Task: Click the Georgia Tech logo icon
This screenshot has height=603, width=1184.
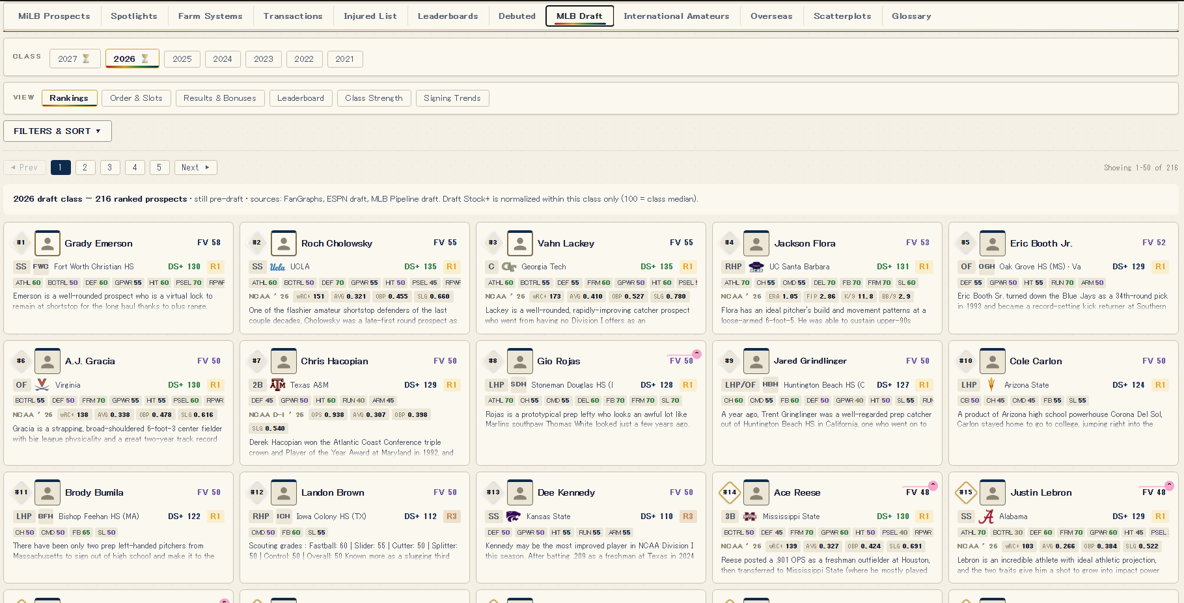Action: point(509,267)
